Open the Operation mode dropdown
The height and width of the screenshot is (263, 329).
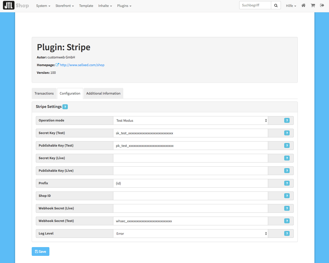pyautogui.click(x=190, y=120)
